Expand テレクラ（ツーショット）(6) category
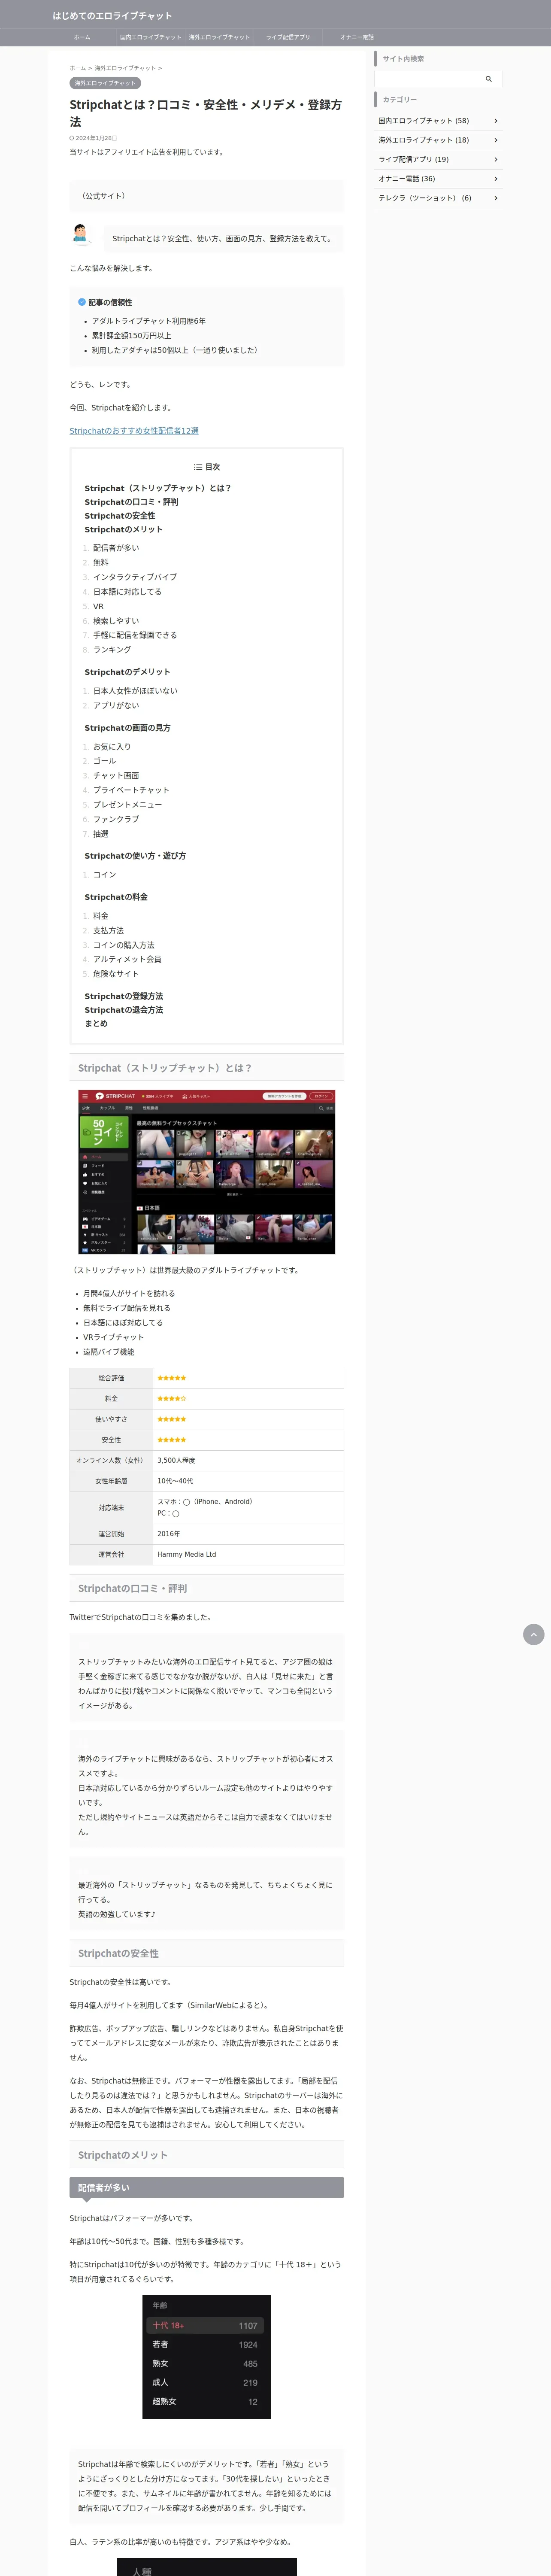551x2576 pixels. click(x=438, y=198)
